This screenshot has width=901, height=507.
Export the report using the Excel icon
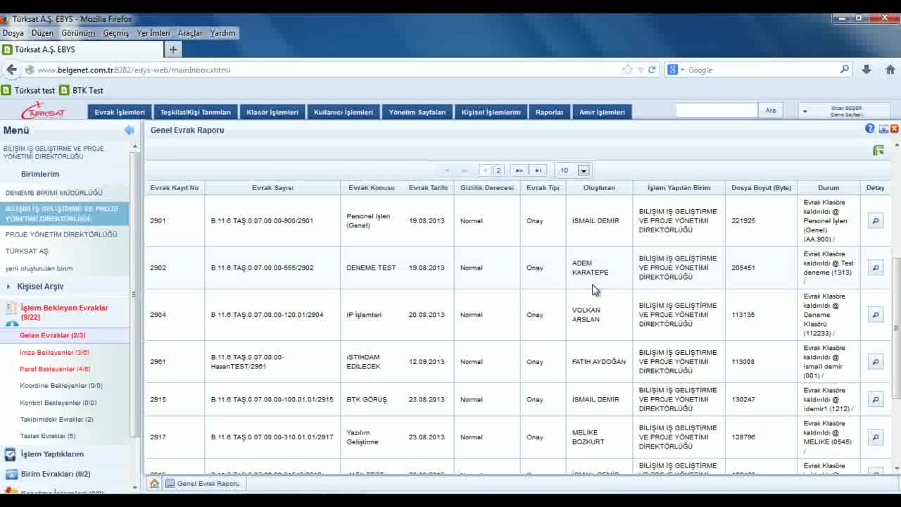coord(878,150)
